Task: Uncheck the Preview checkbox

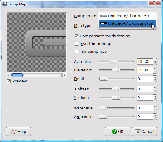Action: 9,81
